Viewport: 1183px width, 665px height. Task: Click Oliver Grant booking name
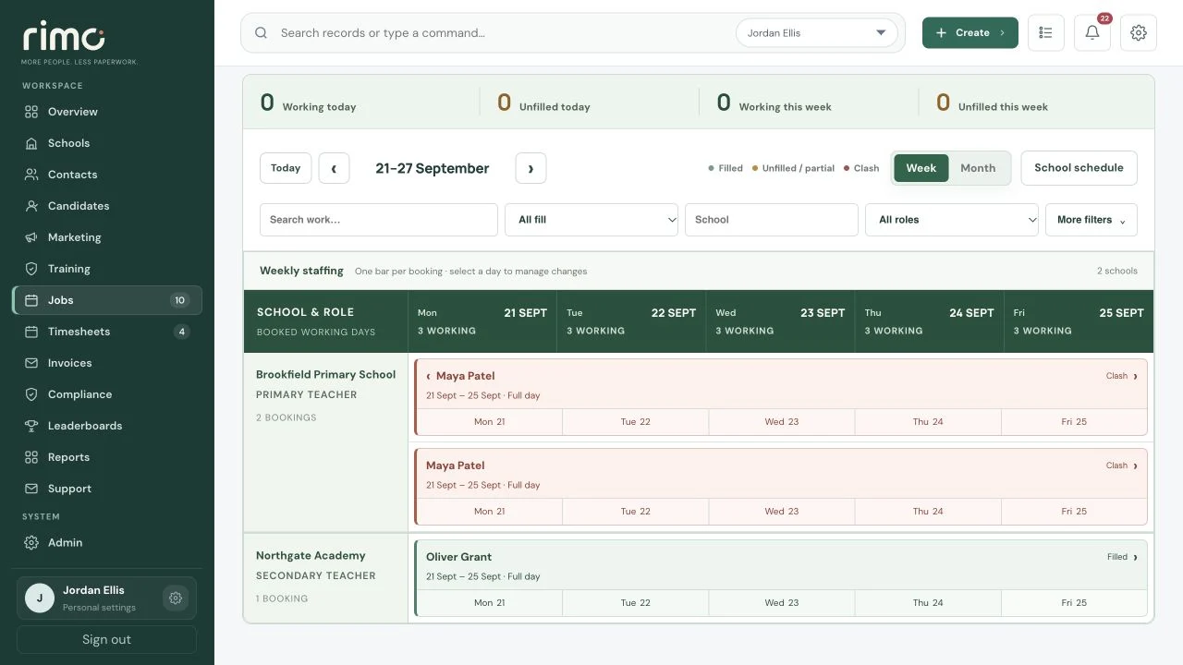point(458,557)
